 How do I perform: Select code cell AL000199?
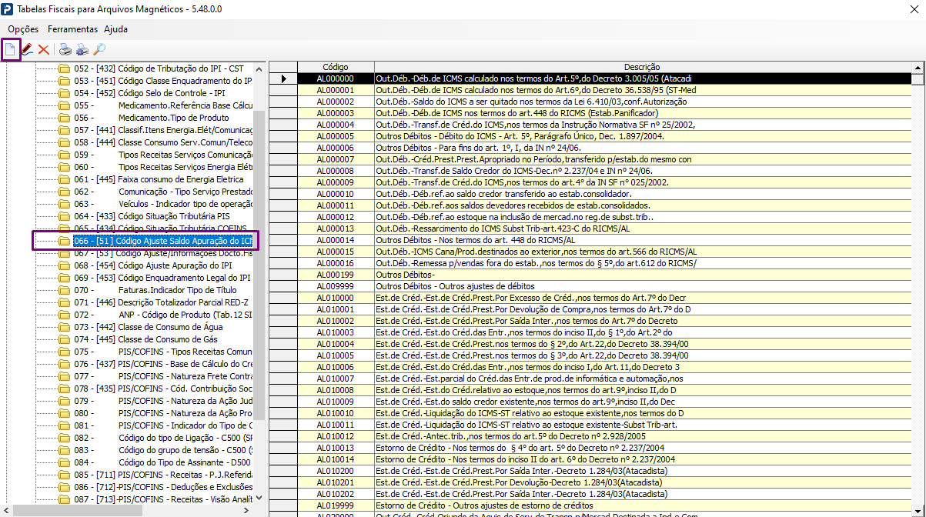(336, 275)
